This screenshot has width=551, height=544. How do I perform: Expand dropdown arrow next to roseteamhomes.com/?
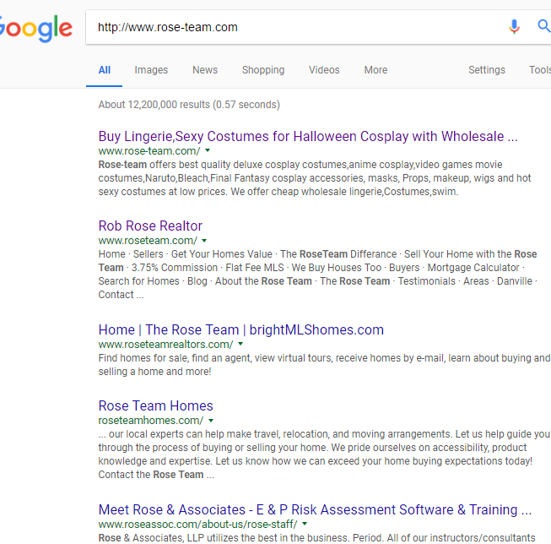pyautogui.click(x=211, y=421)
